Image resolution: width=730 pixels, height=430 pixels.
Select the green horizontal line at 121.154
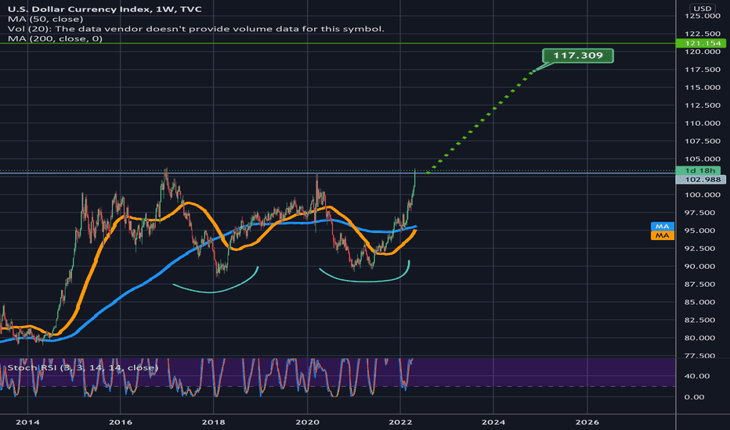[x=338, y=43]
